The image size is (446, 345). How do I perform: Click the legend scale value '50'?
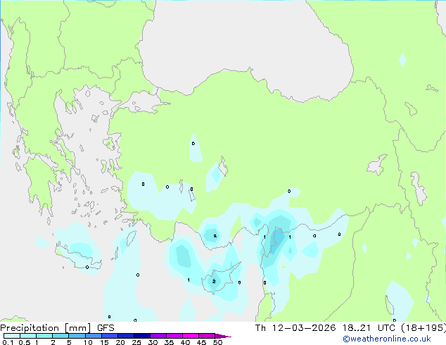click(x=217, y=342)
